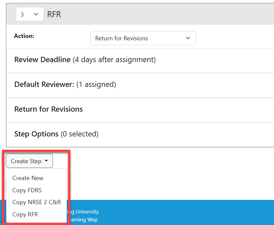Open the Create Step dropdown button
Viewport: 274px width, 225px height.
click(x=29, y=161)
